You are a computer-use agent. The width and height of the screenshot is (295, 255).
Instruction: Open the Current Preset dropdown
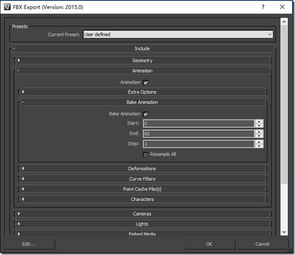(178, 34)
